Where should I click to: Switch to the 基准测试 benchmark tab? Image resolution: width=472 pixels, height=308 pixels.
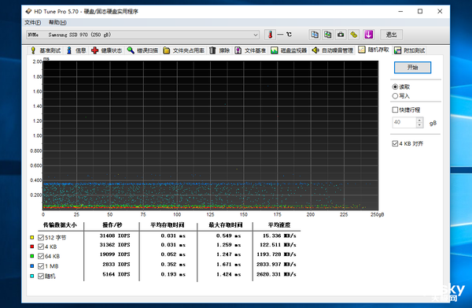point(46,50)
